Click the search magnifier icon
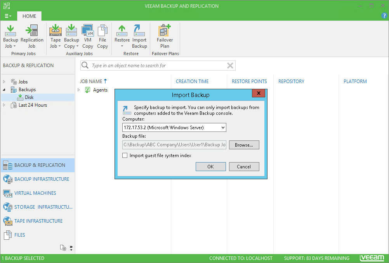The height and width of the screenshot is (263, 389). pyautogui.click(x=85, y=65)
